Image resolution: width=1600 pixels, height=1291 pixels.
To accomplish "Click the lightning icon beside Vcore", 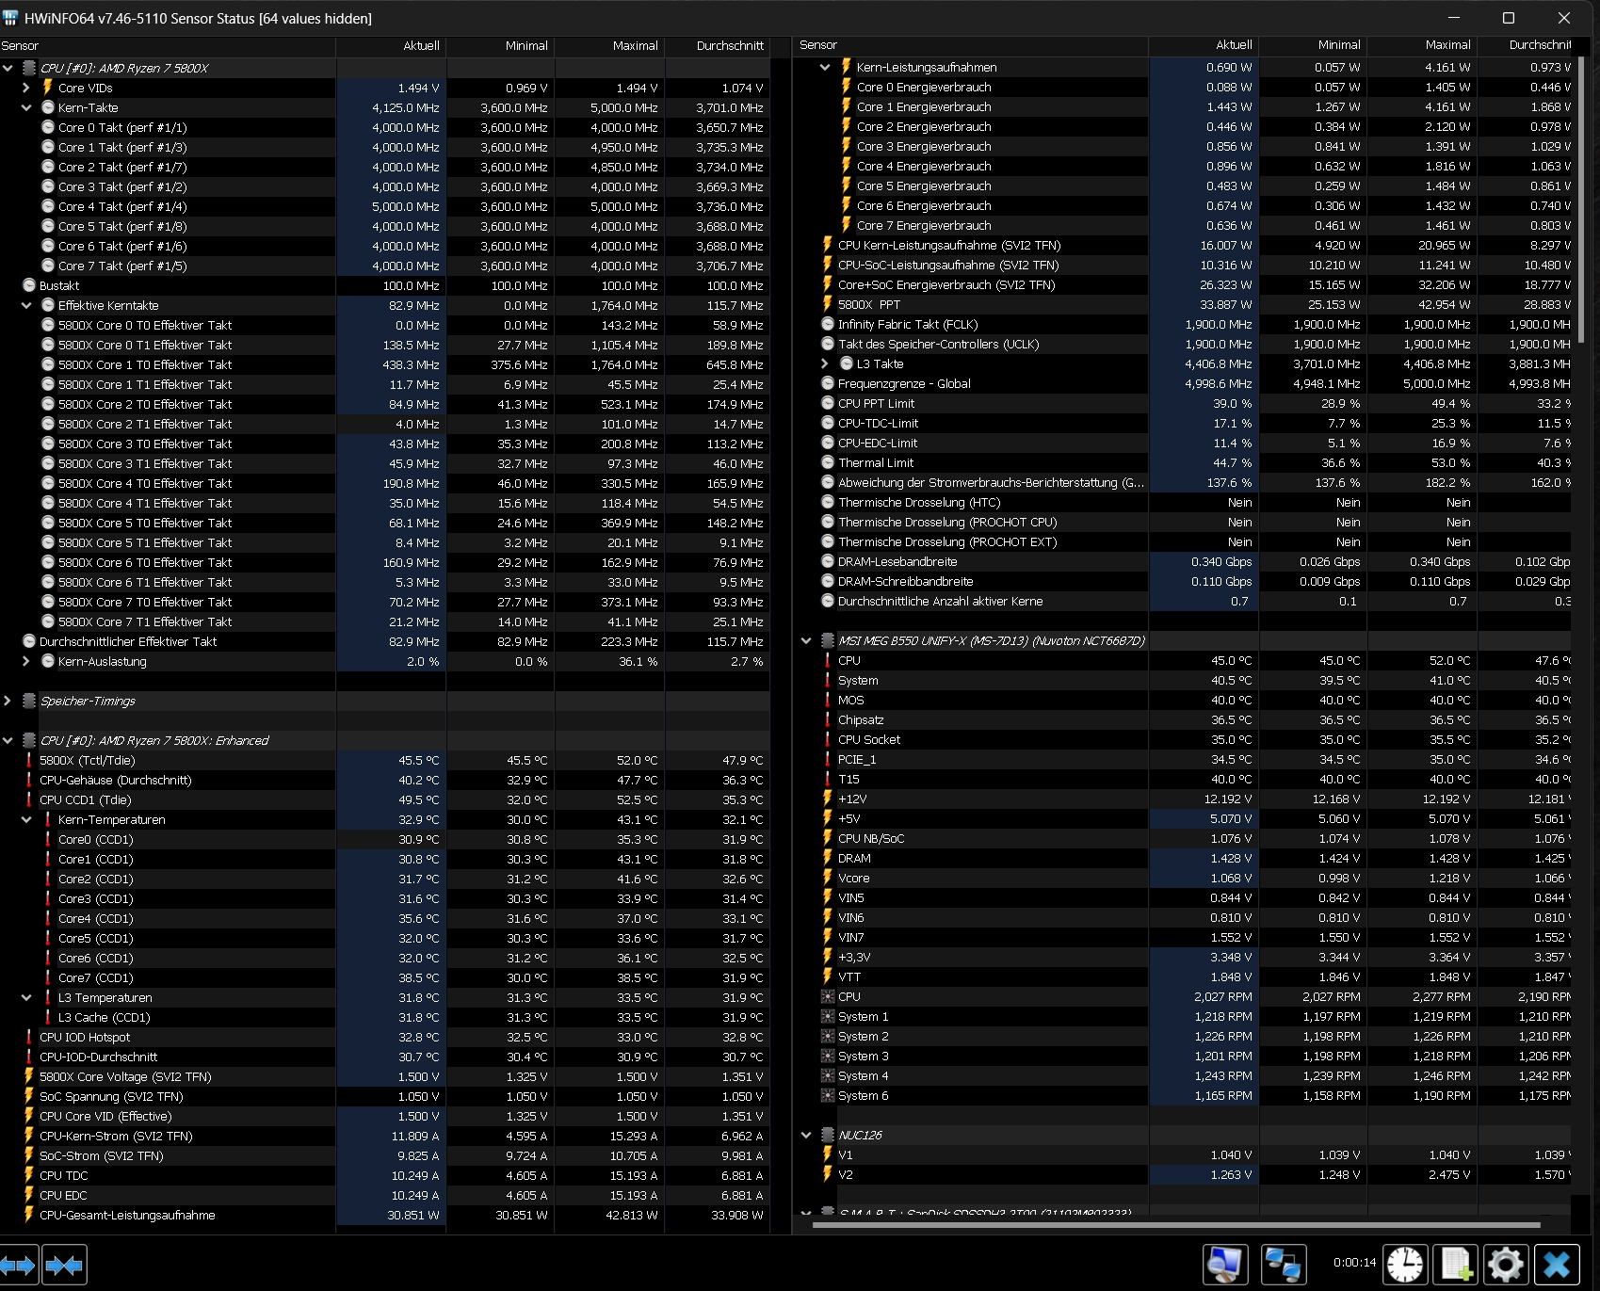I will [828, 878].
